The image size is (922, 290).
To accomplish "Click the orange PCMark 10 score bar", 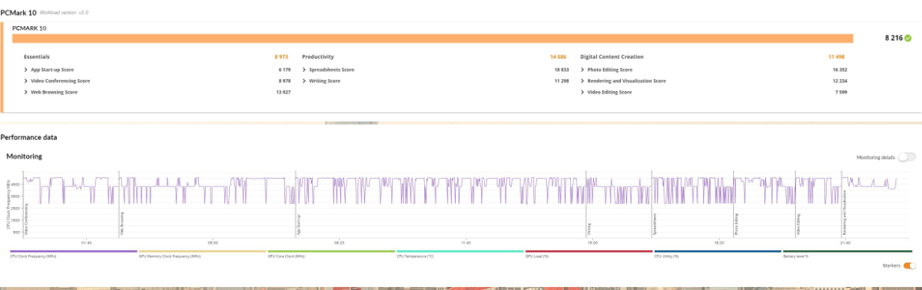I will click(433, 38).
